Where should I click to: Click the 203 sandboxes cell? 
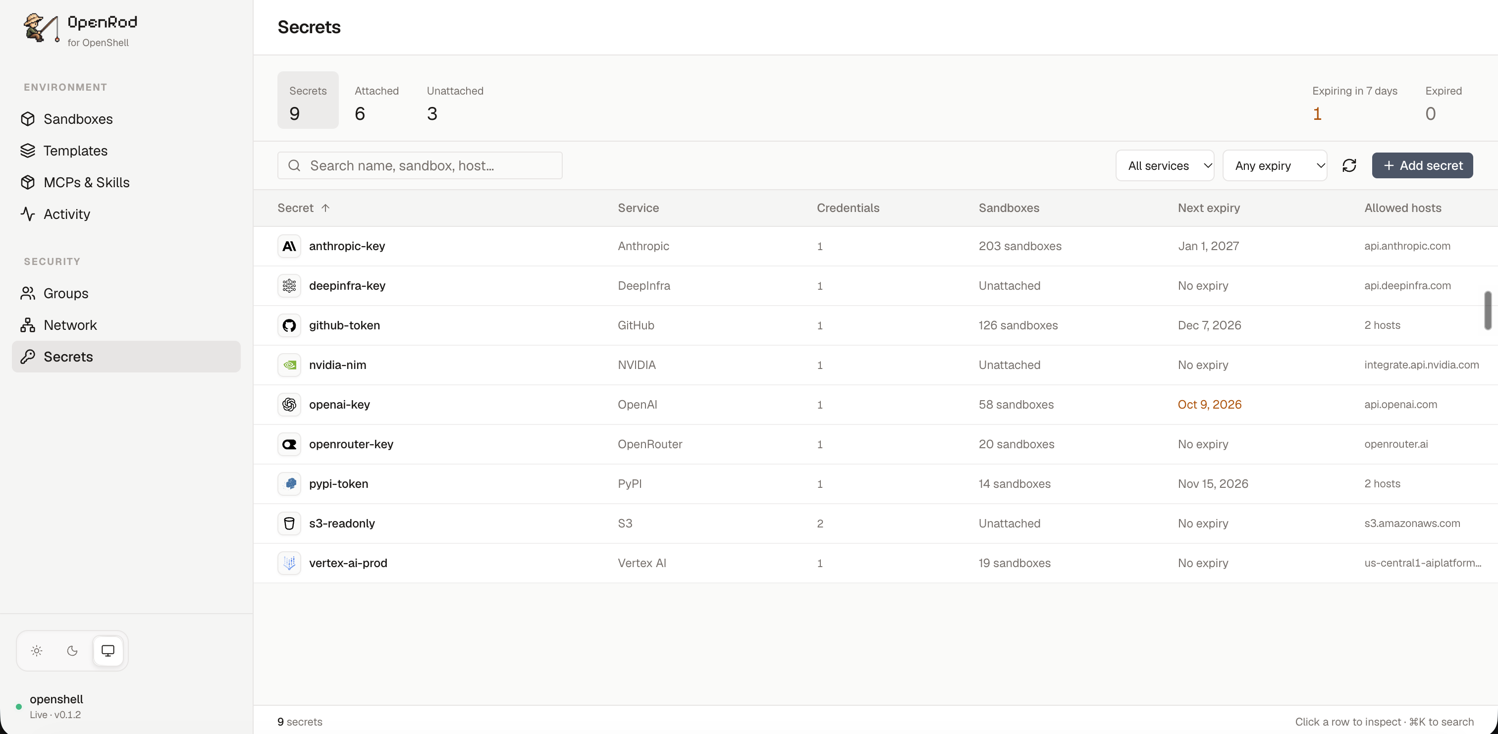pyautogui.click(x=1019, y=246)
